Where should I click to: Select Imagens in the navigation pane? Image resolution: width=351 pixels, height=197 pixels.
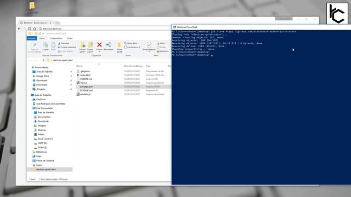coord(42,125)
